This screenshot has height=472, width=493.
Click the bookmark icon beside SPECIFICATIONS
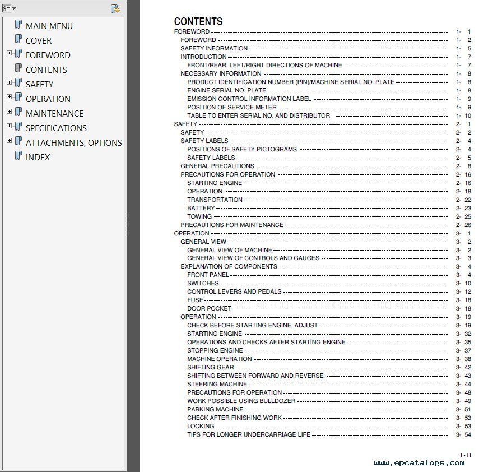coord(18,127)
